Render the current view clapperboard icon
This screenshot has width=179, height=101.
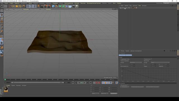[x=42, y=6]
